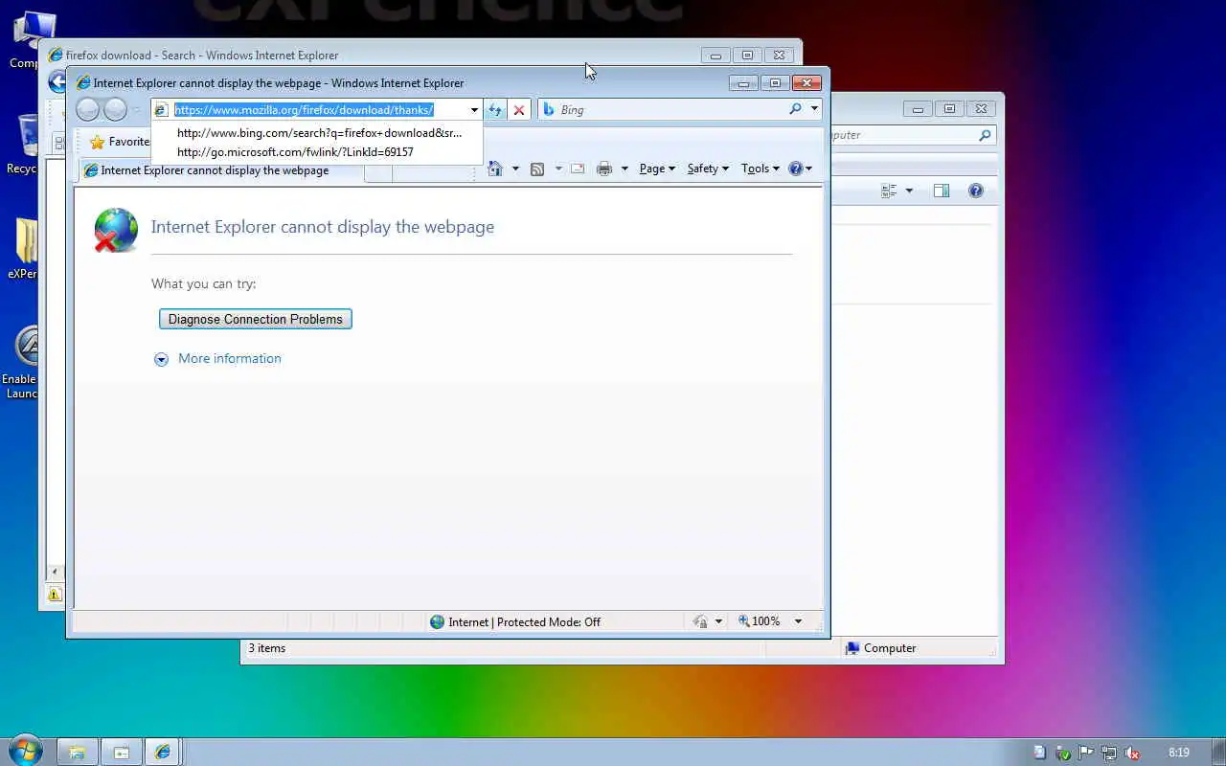Open the status bar security dropdown arrow
The width and height of the screenshot is (1226, 766).
click(718, 621)
